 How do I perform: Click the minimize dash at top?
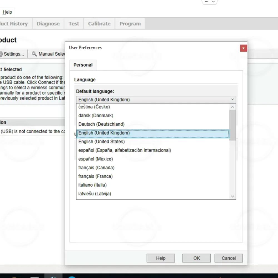tap(206, 2)
